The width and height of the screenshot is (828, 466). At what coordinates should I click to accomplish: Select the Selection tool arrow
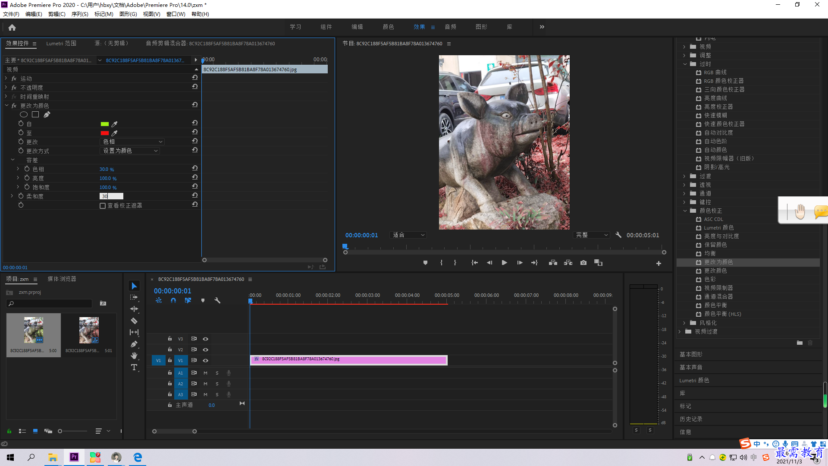point(134,286)
